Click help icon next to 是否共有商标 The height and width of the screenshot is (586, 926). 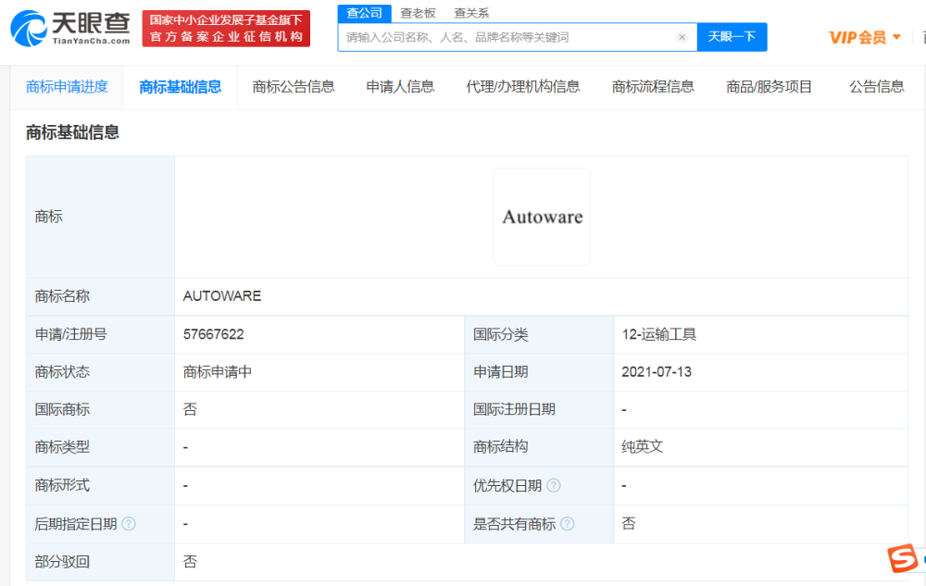click(567, 524)
